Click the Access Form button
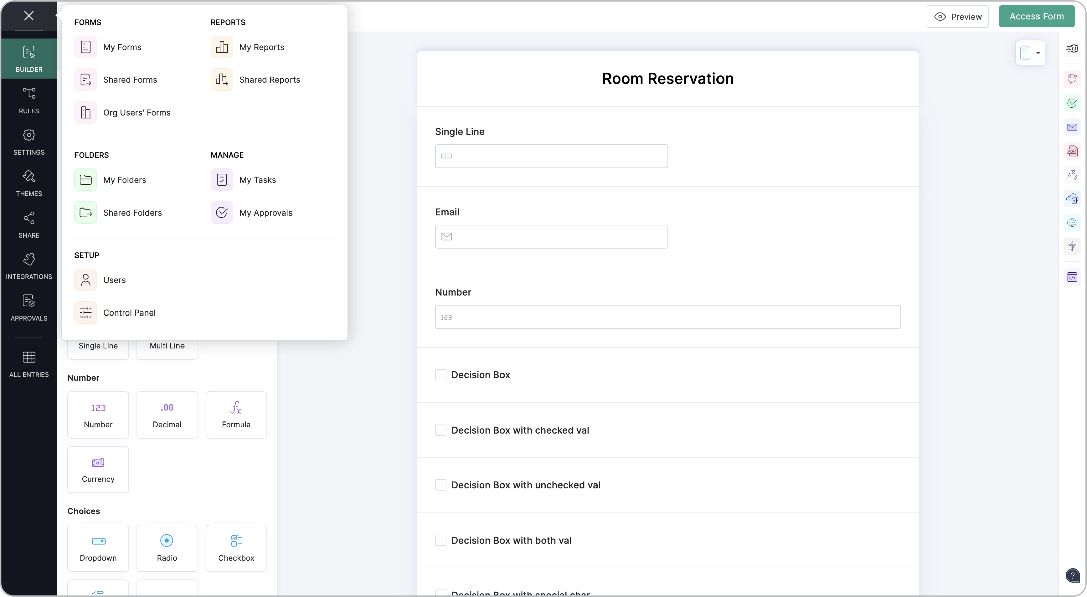The width and height of the screenshot is (1087, 597). tap(1036, 17)
